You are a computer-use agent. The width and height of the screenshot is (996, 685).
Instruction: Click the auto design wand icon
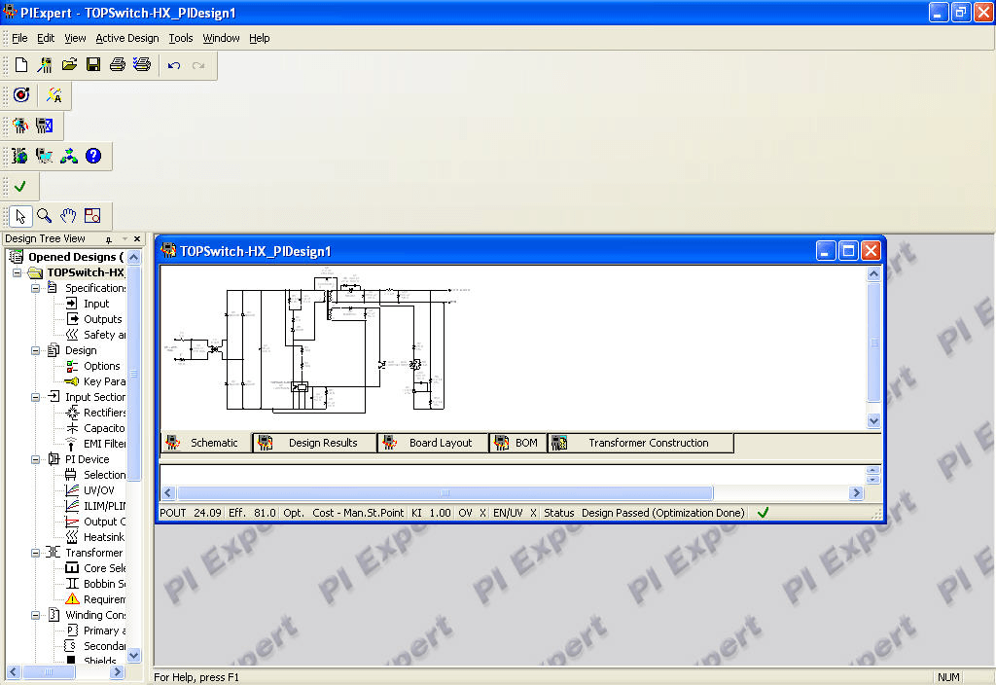54,95
